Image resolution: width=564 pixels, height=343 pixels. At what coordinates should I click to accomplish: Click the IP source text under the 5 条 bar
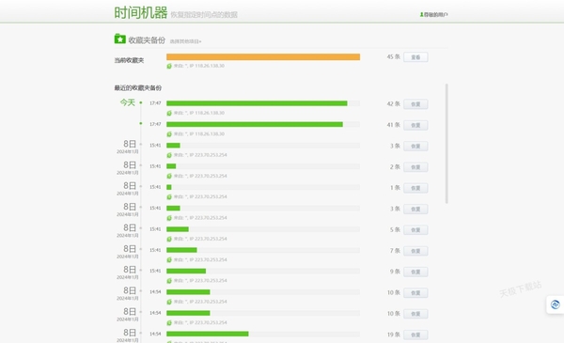[x=200, y=239]
